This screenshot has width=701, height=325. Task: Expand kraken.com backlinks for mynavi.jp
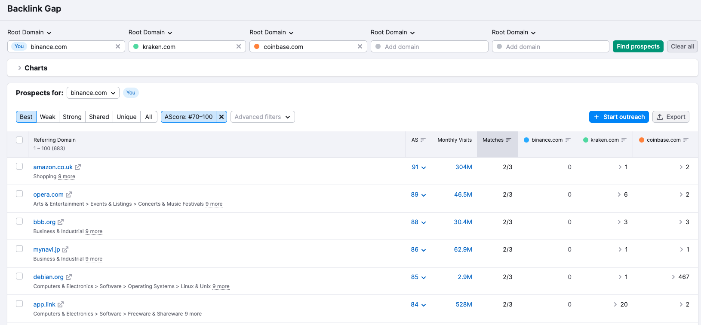tap(620, 249)
